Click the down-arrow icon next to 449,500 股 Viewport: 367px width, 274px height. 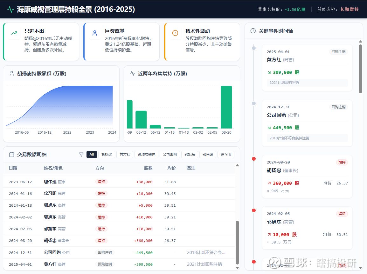click(269, 128)
